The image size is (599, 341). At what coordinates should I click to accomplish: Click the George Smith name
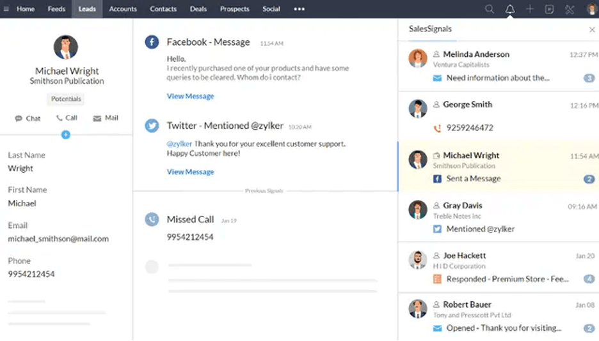point(468,104)
